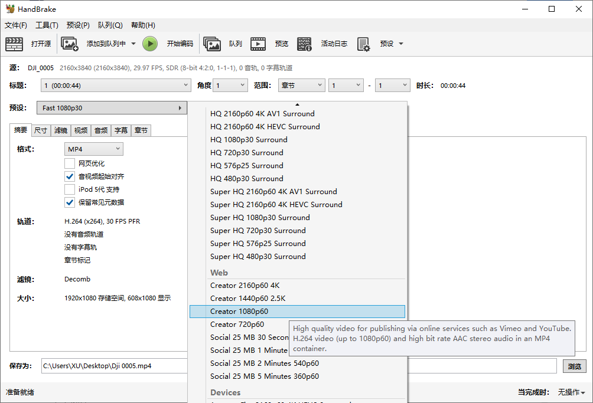Screen dimensions: 593x403
Task: Click the Preview film icon
Action: click(258, 44)
